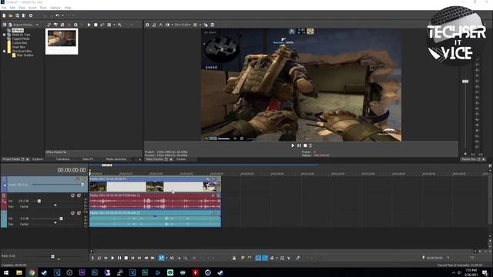Click the preview Overlays grid icon
The image size is (493, 277).
195,25
